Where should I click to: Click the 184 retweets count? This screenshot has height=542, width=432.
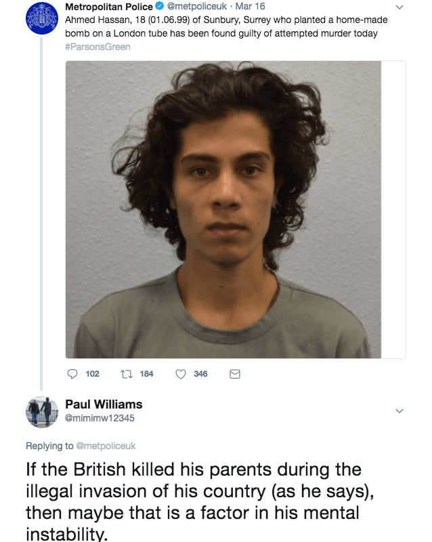point(146,374)
